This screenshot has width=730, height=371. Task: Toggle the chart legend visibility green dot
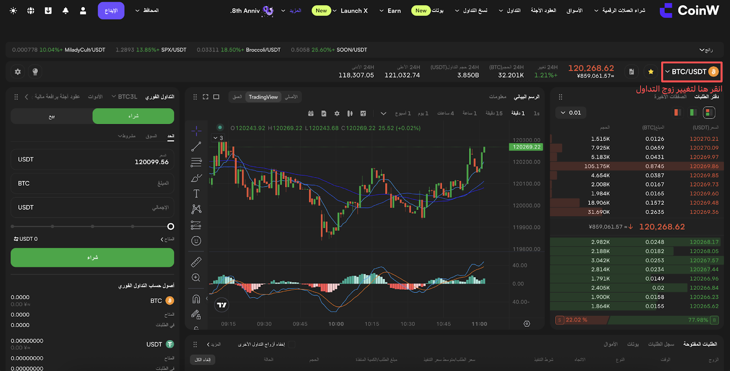tap(220, 127)
